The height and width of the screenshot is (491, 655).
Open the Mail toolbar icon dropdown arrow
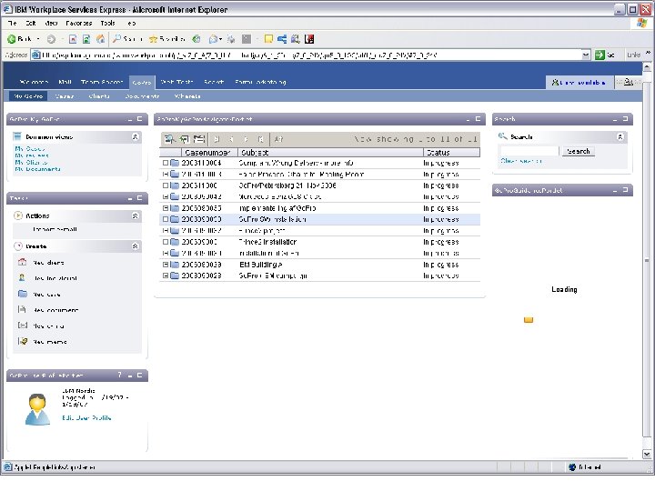click(220, 39)
